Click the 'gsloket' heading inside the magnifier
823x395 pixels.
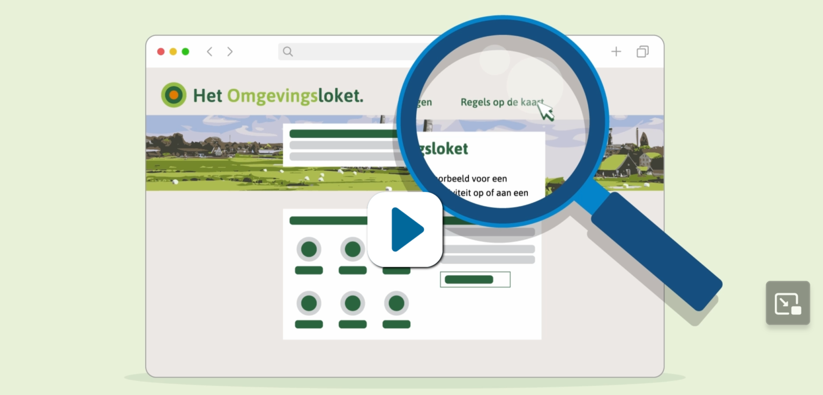point(444,149)
